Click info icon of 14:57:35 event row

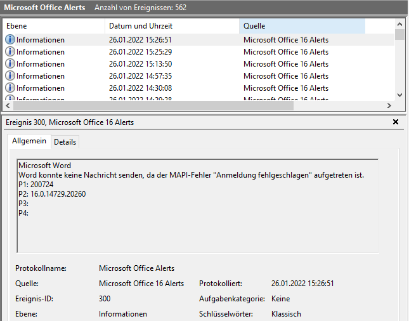click(x=10, y=76)
